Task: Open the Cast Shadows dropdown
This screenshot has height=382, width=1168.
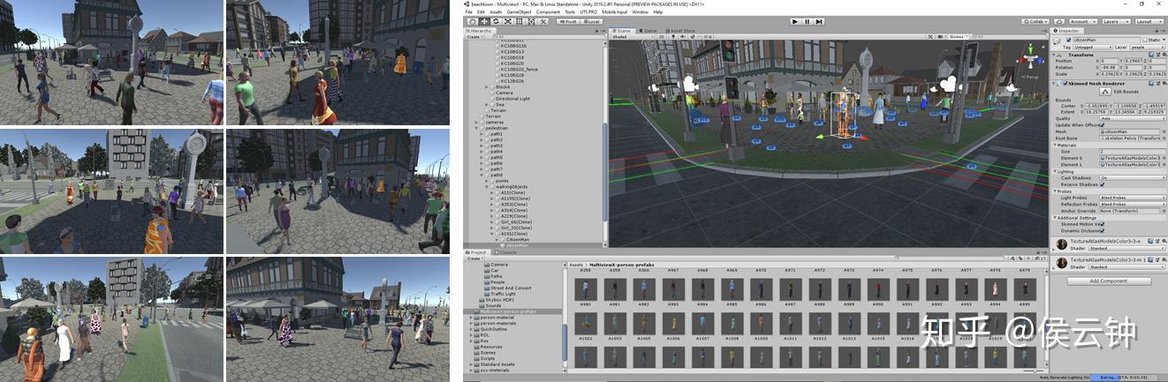Action: coord(1131,178)
